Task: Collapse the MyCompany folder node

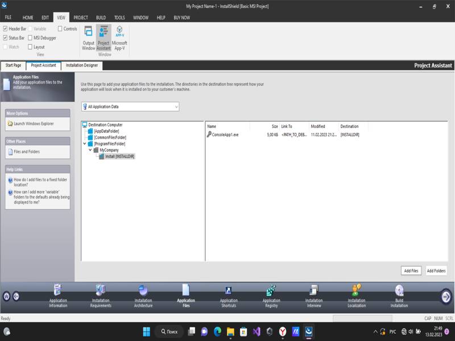Action: [x=90, y=150]
